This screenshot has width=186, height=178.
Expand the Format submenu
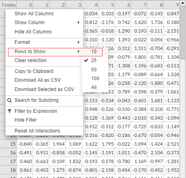click(x=44, y=42)
